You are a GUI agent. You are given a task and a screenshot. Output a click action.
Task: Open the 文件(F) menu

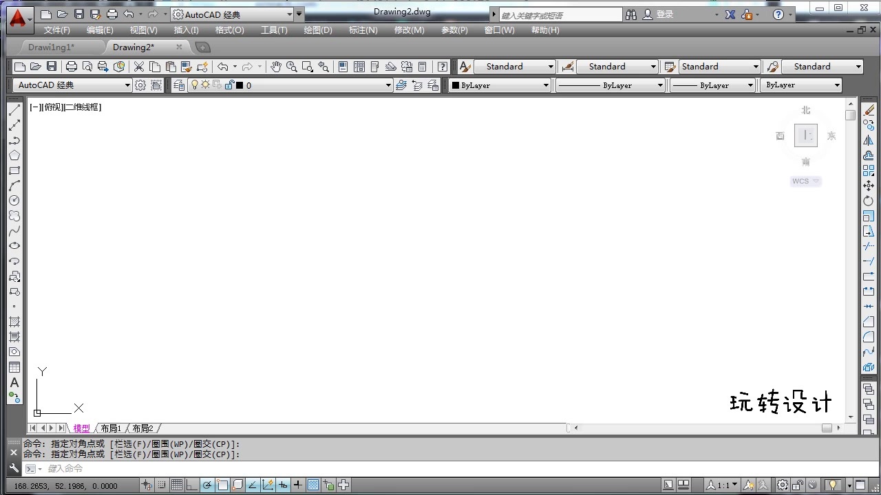(57, 30)
